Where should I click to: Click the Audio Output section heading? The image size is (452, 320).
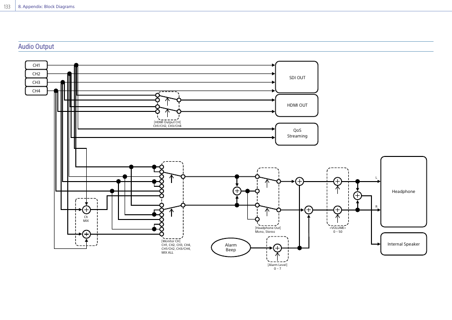click(x=36, y=46)
